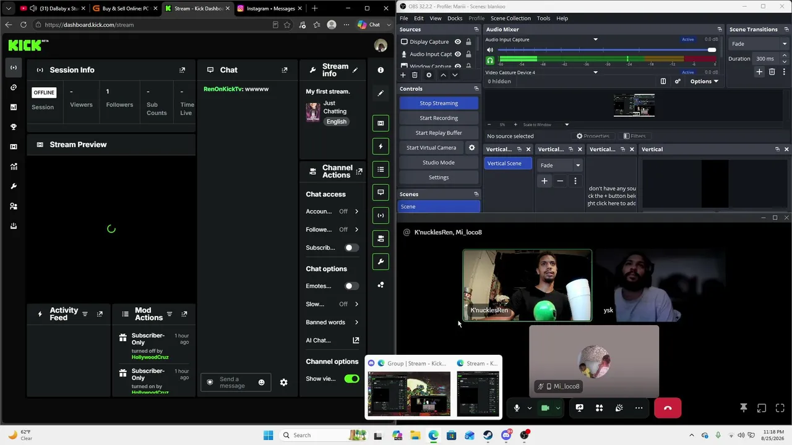The image size is (792, 445).
Task: Open OBS Scene Collection menu
Action: tap(510, 19)
